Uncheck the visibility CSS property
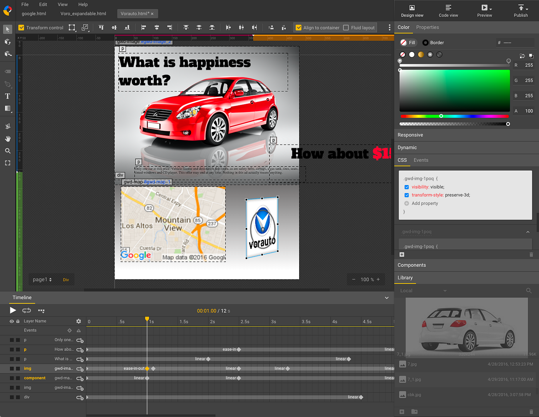 coord(407,187)
